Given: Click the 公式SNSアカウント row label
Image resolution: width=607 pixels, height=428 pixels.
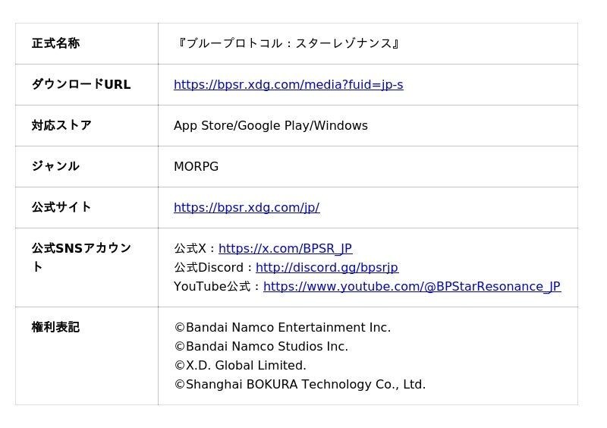Looking at the screenshot, I should 82,257.
